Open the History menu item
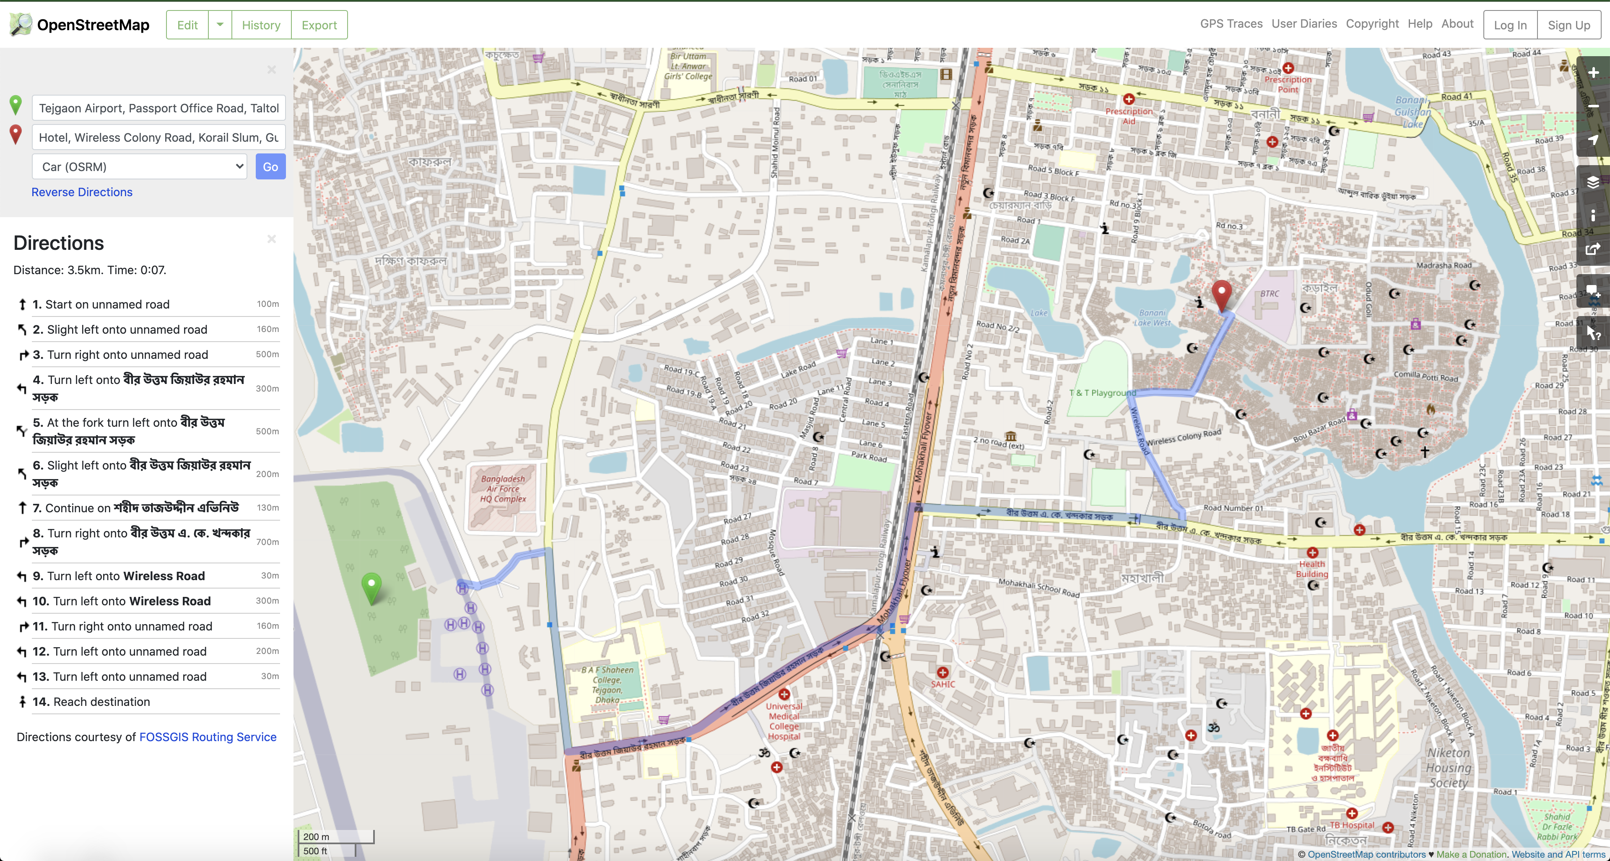 click(x=261, y=23)
